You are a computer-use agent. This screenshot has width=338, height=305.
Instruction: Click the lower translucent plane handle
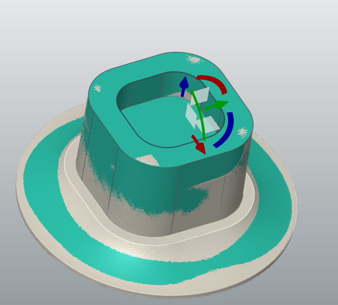coord(208,124)
